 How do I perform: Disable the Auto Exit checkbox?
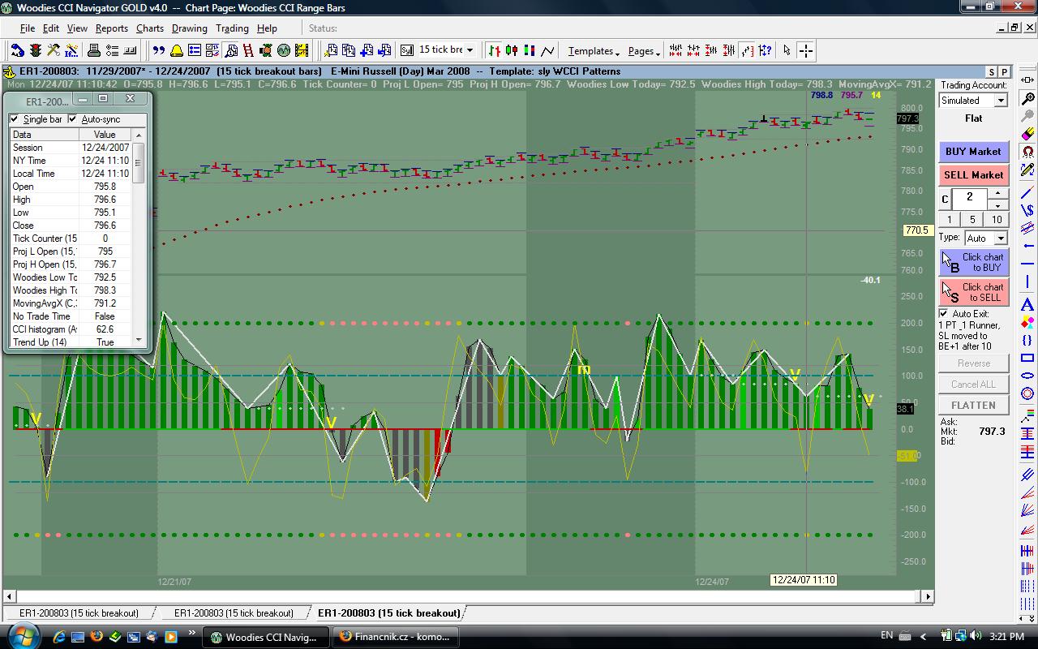coord(944,313)
